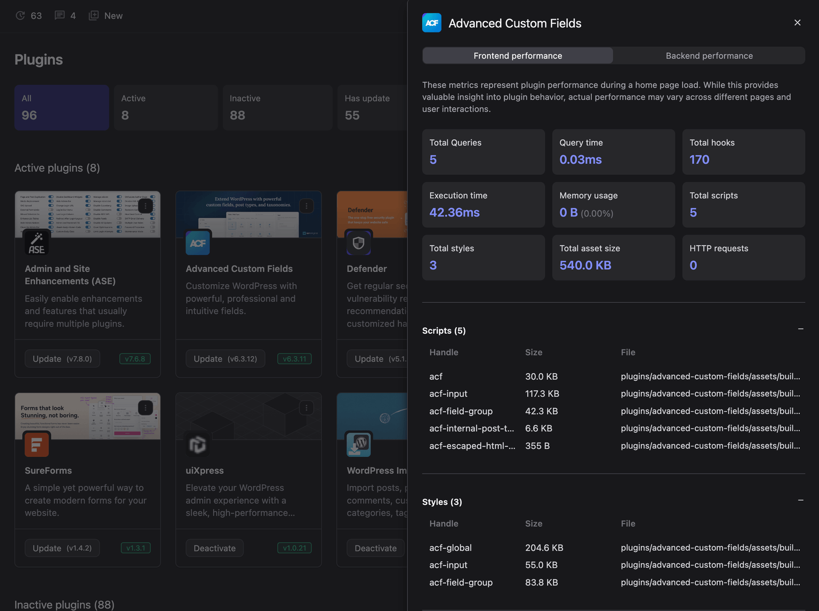The width and height of the screenshot is (819, 611).
Task: Switch to Backend performance tab
Action: pos(709,55)
